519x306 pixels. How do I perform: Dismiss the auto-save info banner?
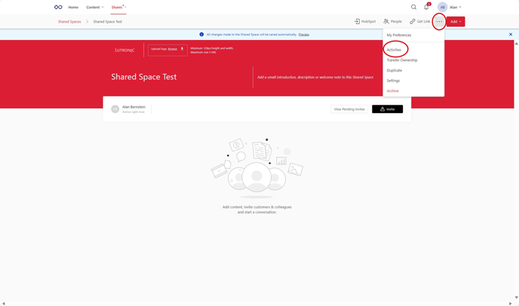pyautogui.click(x=511, y=35)
